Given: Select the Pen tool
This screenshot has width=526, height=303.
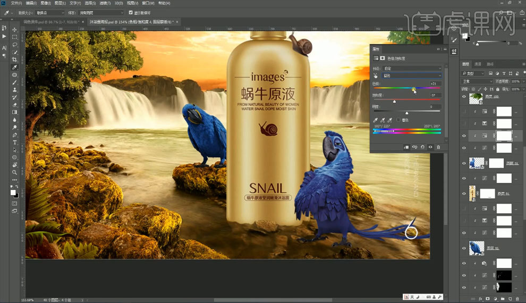Looking at the screenshot, I should 14,135.
